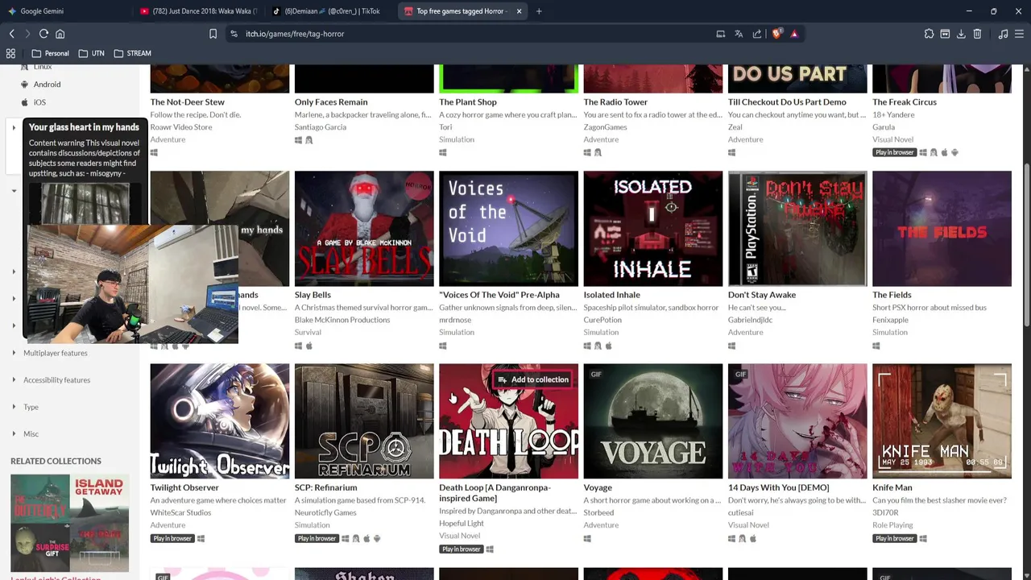Click Windows icon under Don't Stay Awake
The height and width of the screenshot is (580, 1031).
click(732, 346)
